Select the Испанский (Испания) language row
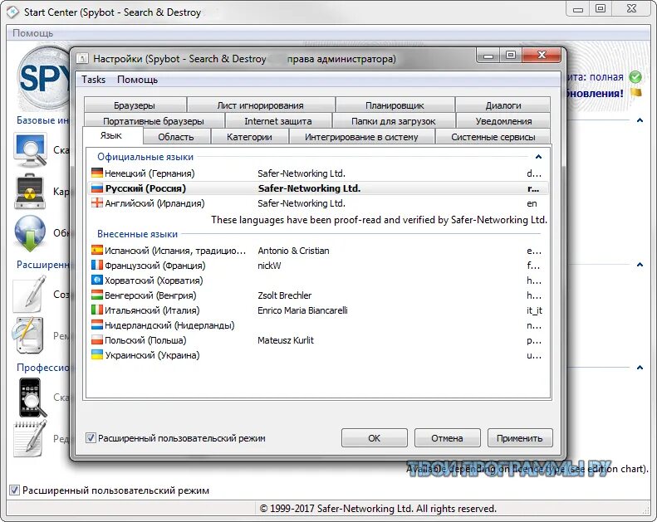 point(318,251)
